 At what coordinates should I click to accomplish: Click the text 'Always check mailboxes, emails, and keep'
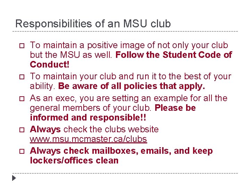click(x=121, y=151)
